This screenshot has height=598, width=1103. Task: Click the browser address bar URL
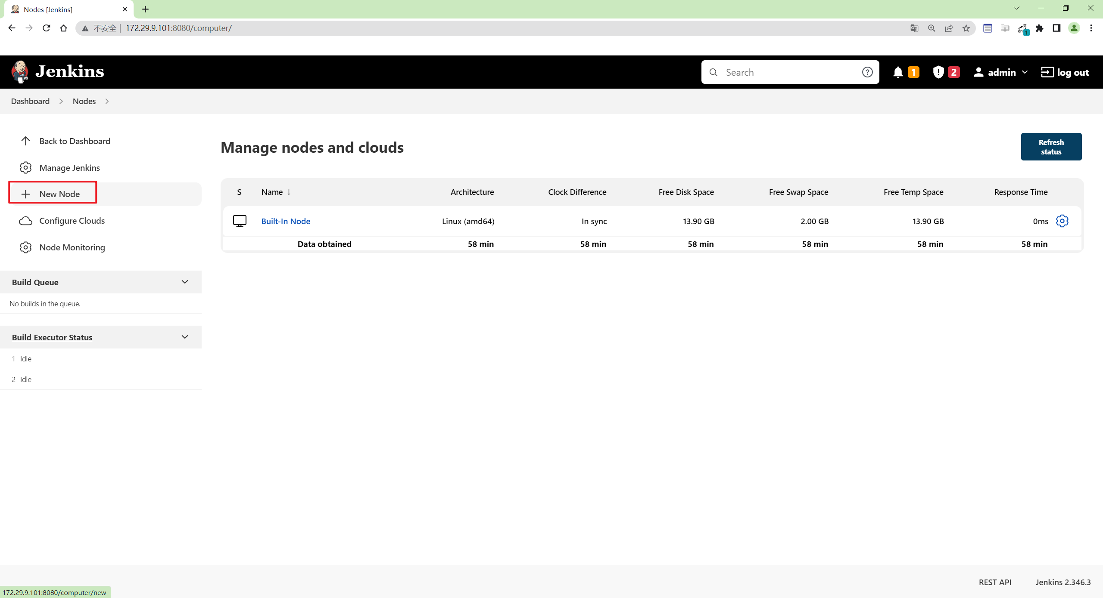click(178, 28)
